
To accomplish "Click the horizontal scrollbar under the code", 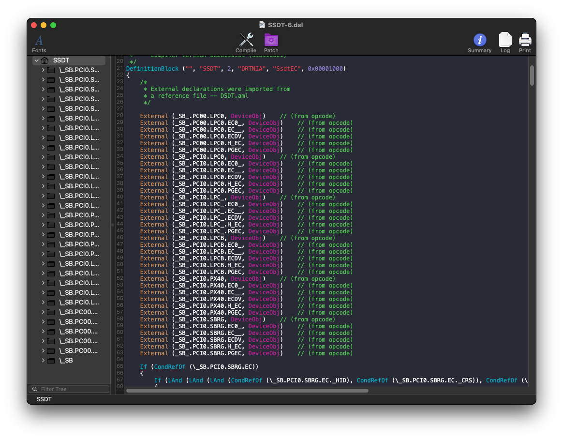I will [247, 390].
